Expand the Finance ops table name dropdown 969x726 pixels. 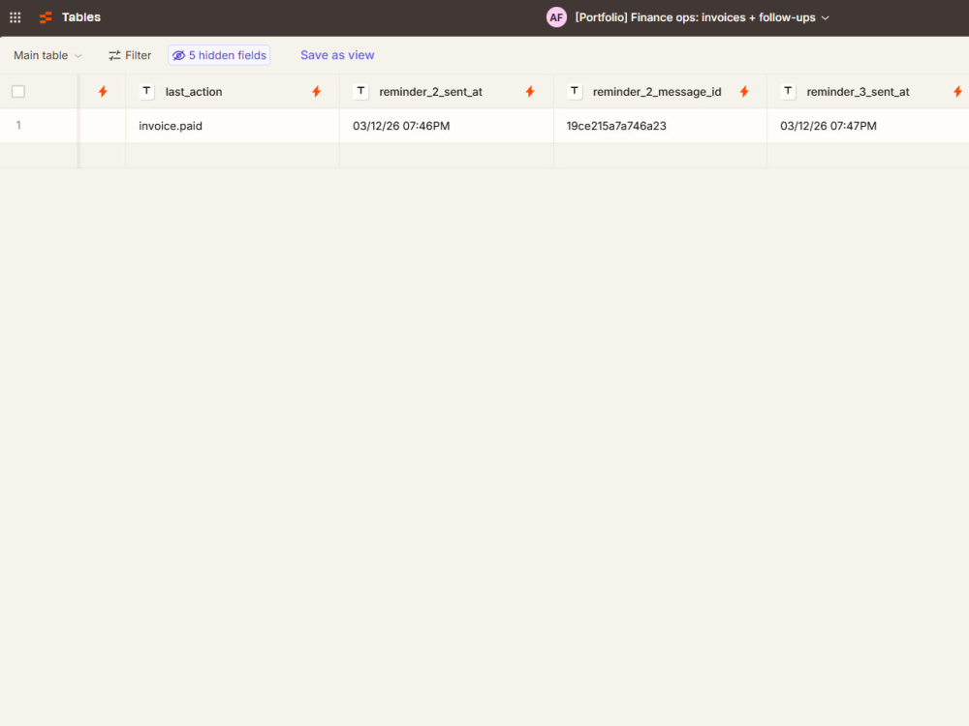pos(702,17)
